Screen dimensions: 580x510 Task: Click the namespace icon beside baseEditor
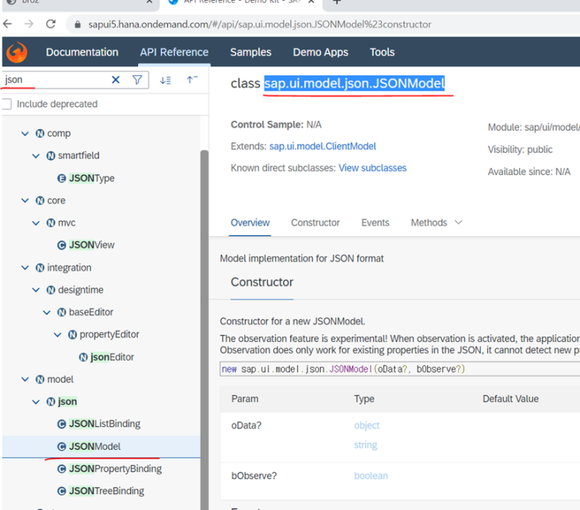(x=62, y=312)
